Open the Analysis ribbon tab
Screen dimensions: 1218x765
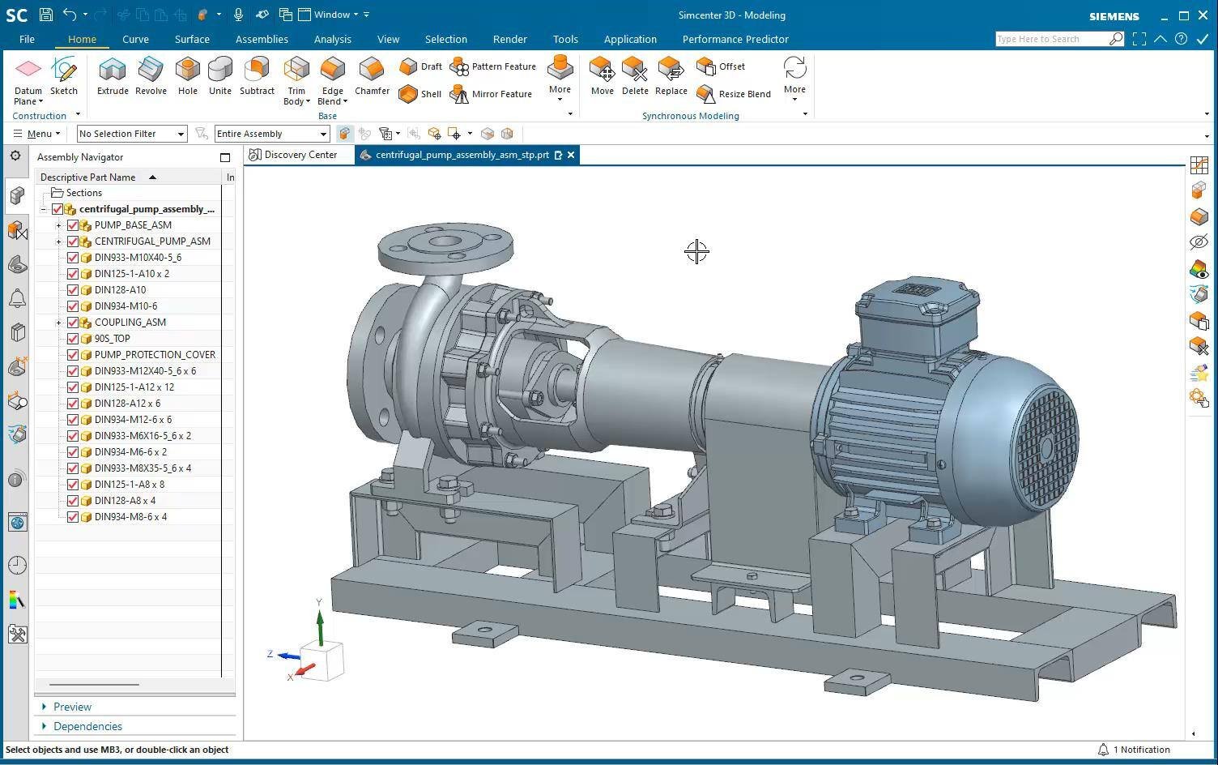(332, 39)
